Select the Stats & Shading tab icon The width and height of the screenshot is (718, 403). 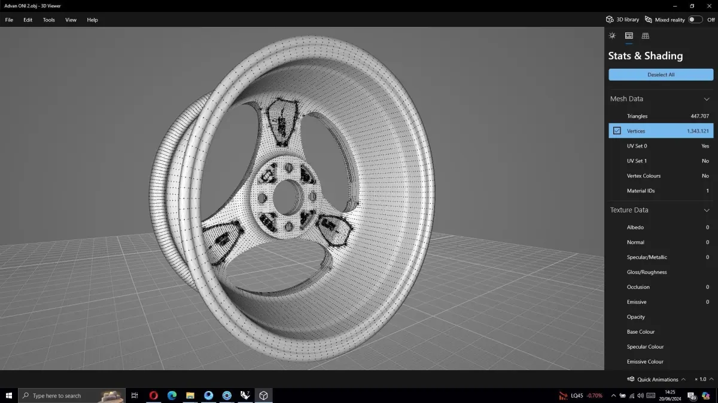tap(629, 36)
